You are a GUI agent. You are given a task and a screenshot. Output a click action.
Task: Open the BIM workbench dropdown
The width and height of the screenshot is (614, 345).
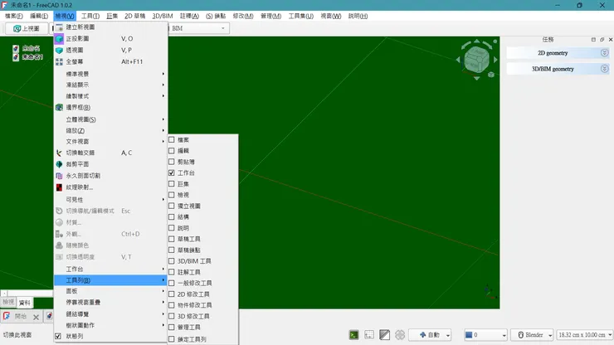click(199, 28)
